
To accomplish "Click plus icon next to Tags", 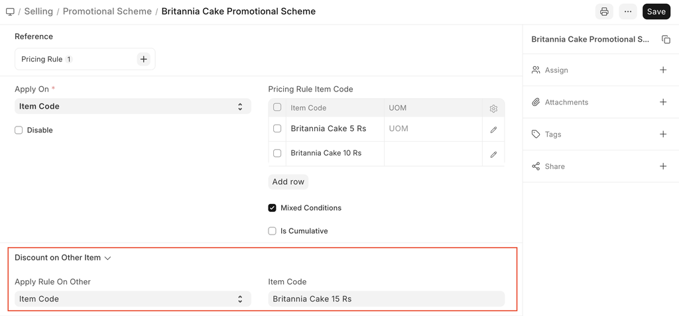I will pyautogui.click(x=663, y=134).
